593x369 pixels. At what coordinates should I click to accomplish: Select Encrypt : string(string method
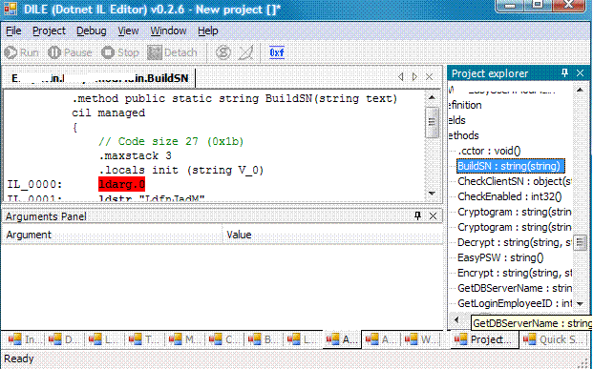(515, 273)
